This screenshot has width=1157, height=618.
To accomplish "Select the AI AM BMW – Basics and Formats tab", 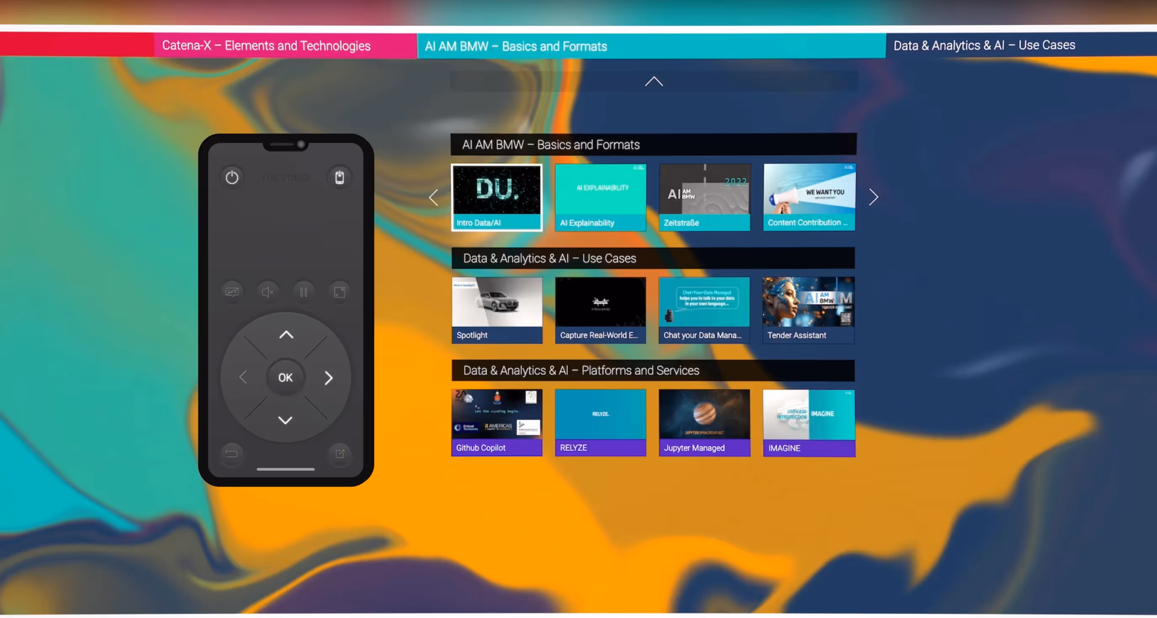I will click(651, 46).
